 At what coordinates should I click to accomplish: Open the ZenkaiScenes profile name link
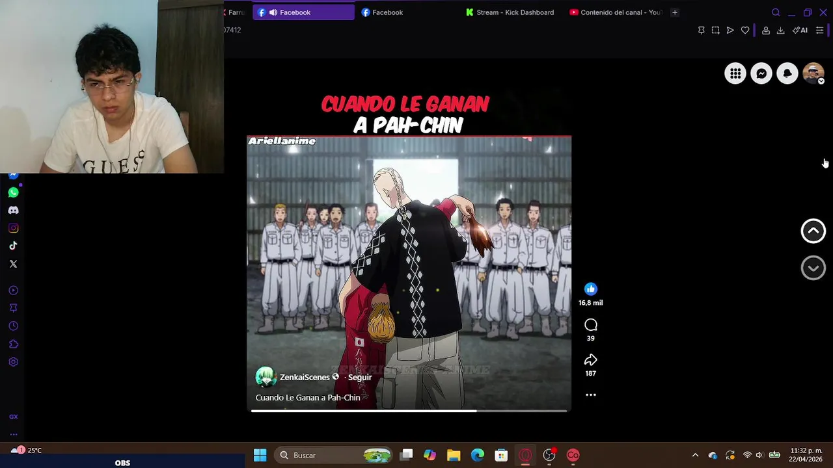click(305, 377)
